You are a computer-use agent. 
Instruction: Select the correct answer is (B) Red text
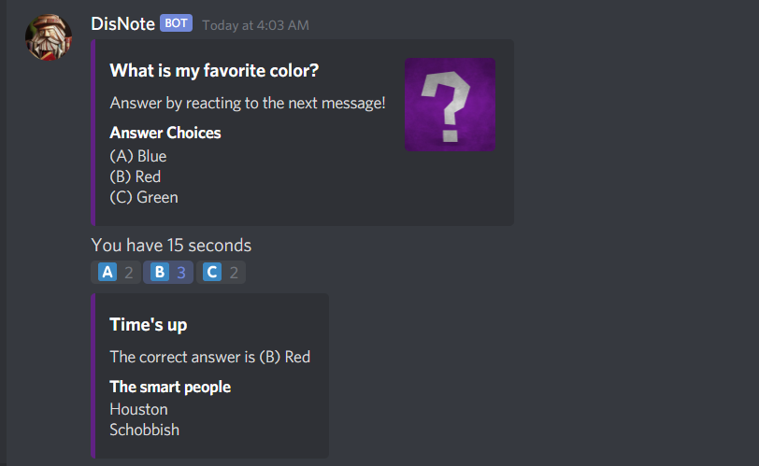pyautogui.click(x=209, y=357)
